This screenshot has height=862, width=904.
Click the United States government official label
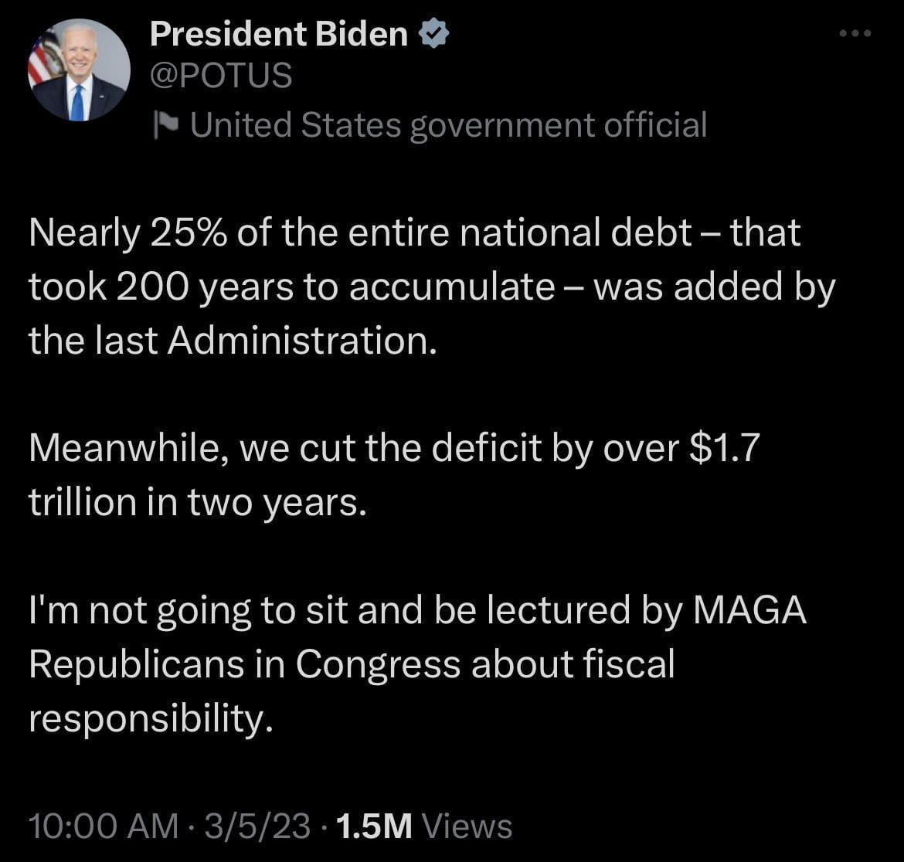(448, 124)
